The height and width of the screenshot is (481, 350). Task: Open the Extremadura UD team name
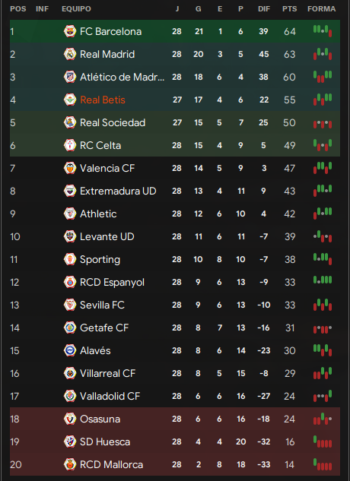[118, 191]
